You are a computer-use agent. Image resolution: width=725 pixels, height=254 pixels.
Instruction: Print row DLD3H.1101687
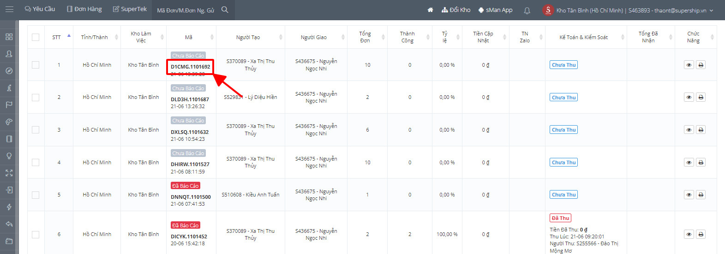pyautogui.click(x=701, y=98)
